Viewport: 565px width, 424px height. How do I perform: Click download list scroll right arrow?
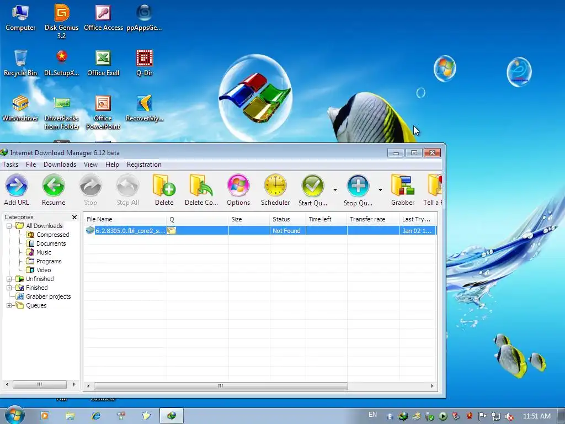coord(433,386)
